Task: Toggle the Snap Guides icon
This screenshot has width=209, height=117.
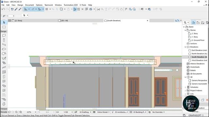Action: [x=33, y=9]
